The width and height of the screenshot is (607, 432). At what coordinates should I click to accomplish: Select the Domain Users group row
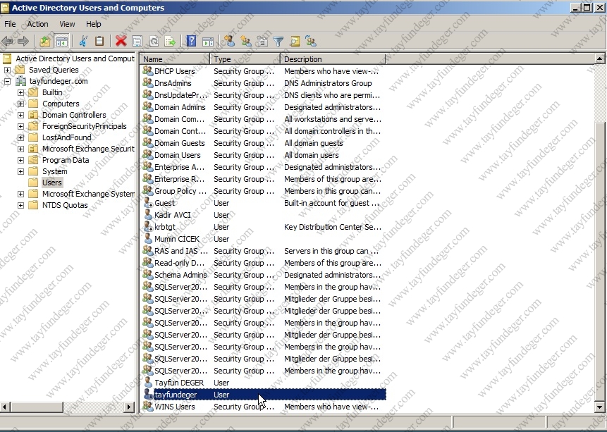(x=263, y=155)
